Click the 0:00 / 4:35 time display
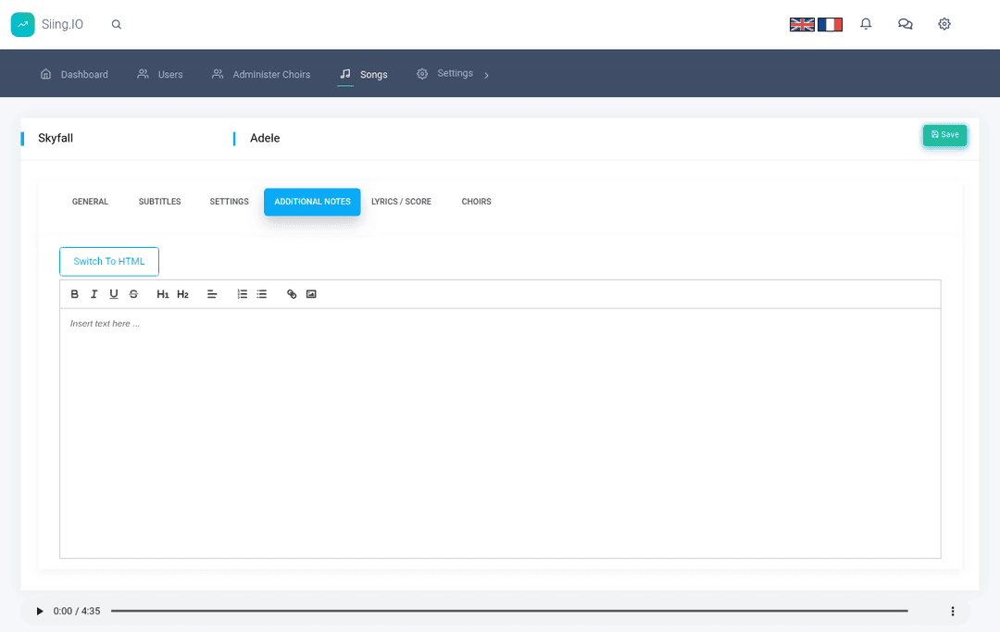 [77, 612]
